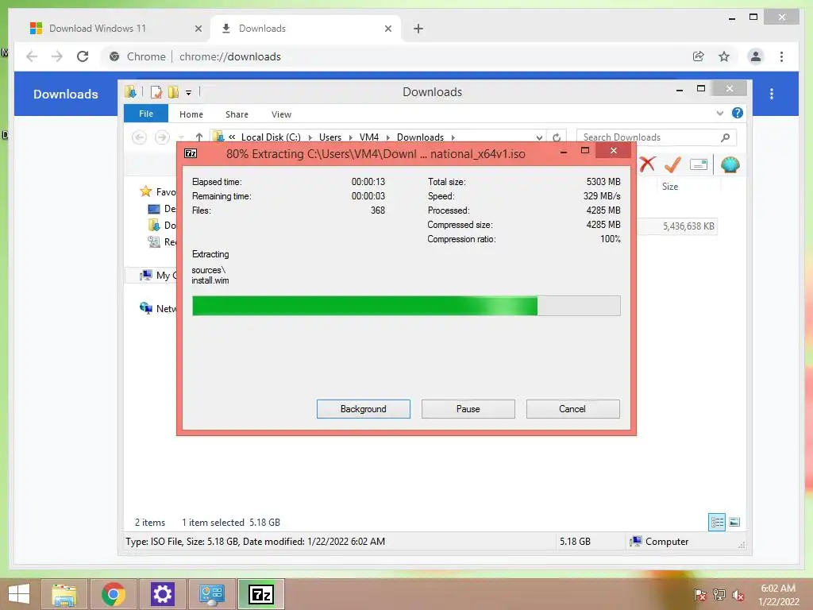The height and width of the screenshot is (610, 813).
Task: Click the blue shell icon in ribbon
Action: pyautogui.click(x=730, y=165)
